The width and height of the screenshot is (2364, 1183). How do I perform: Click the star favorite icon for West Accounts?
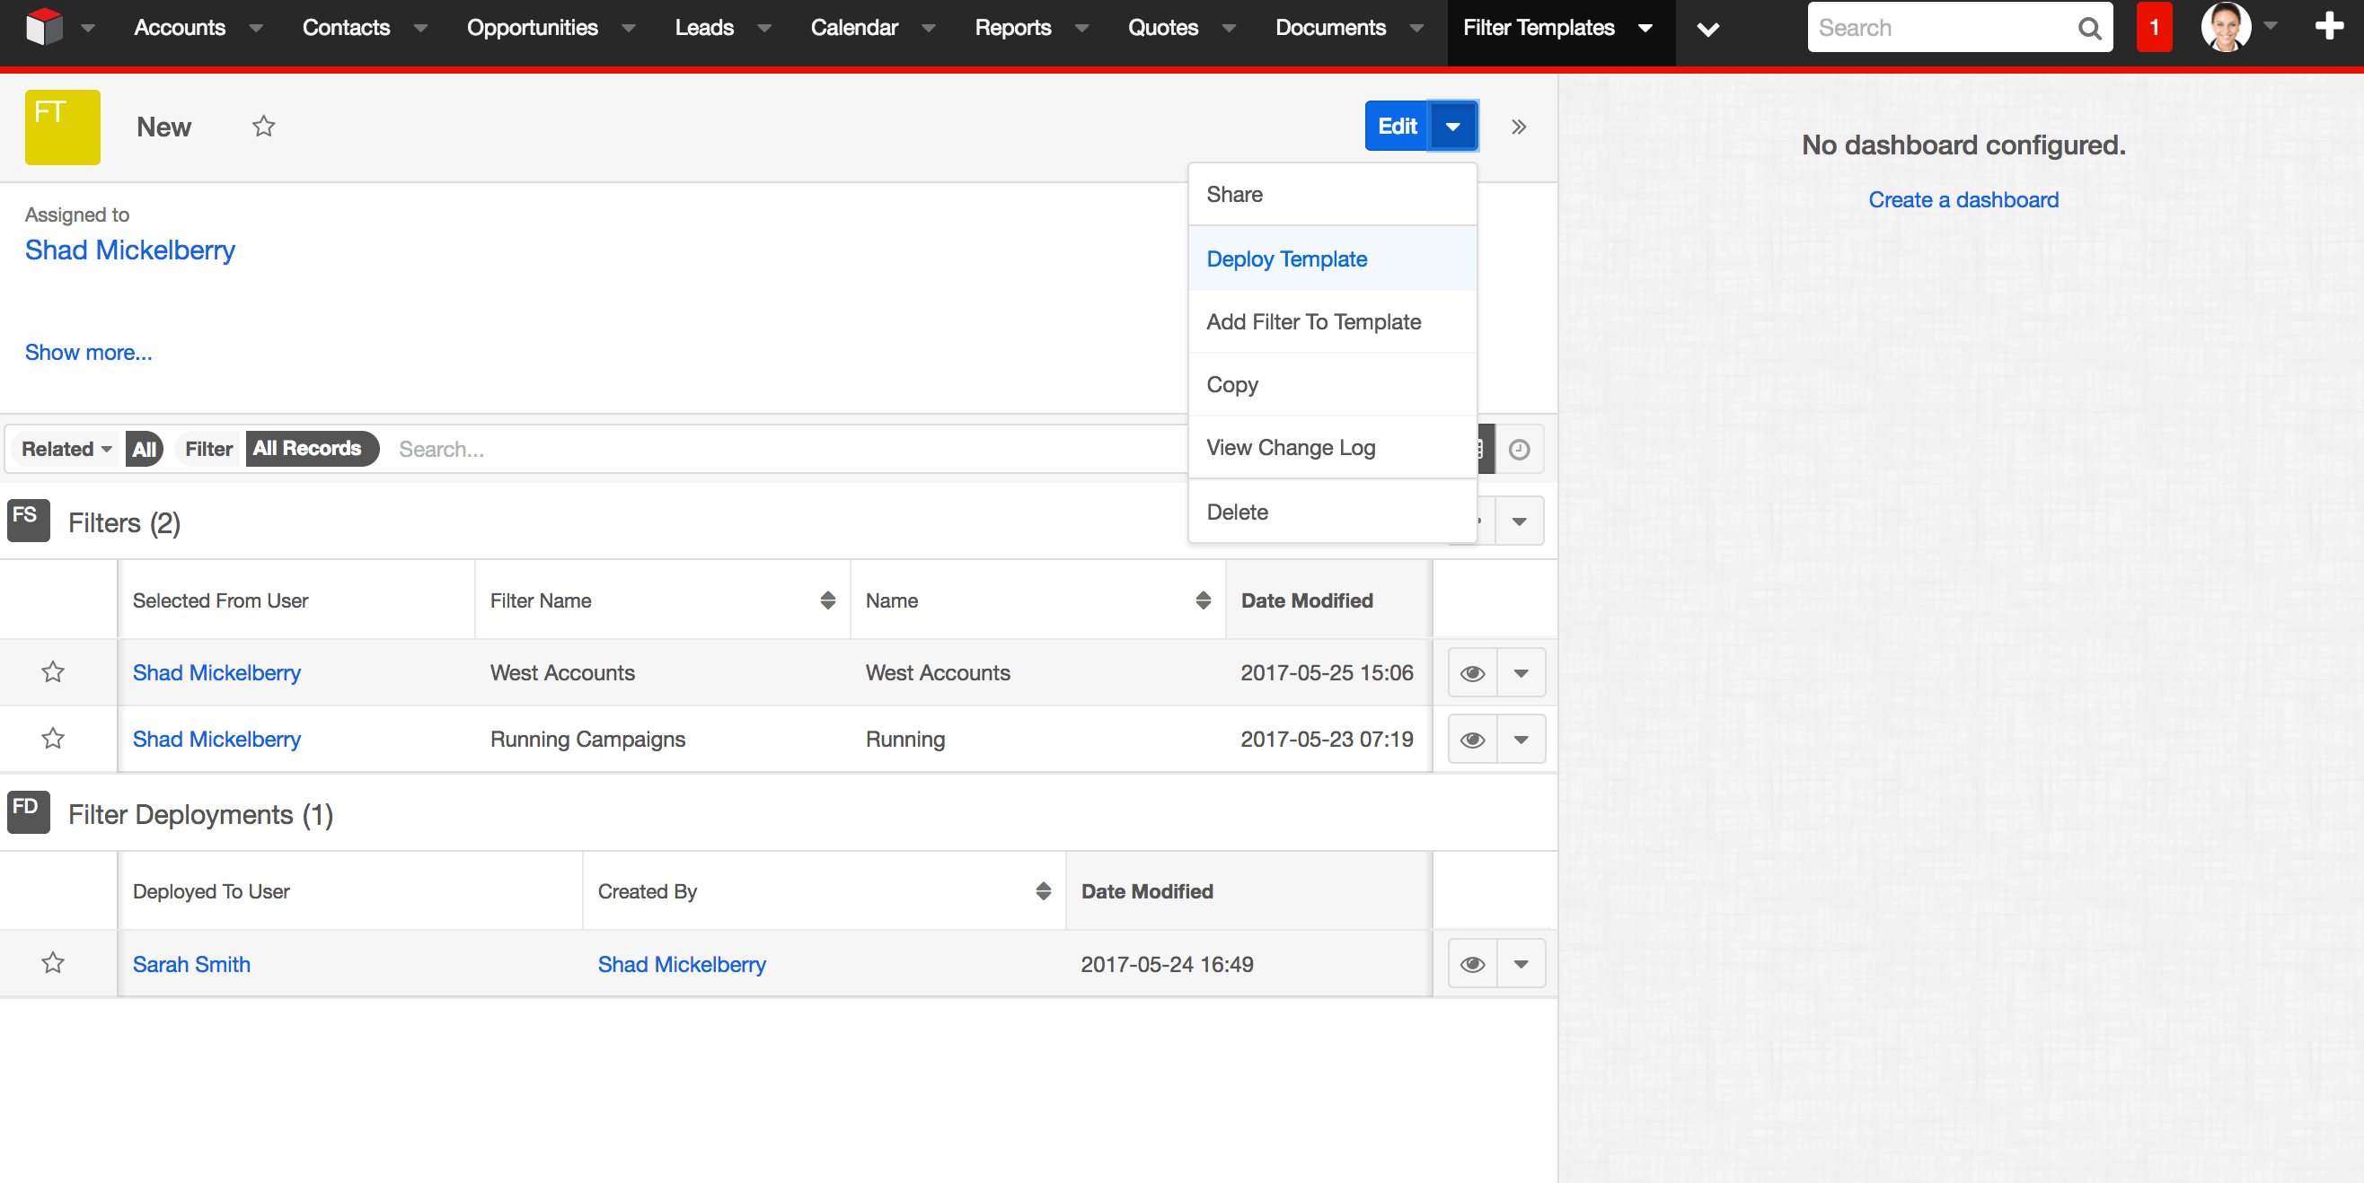(55, 671)
